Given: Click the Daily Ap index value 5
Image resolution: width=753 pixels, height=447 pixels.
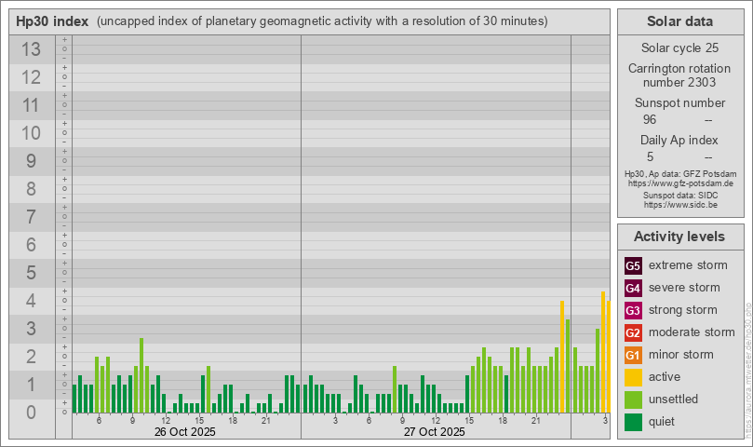Looking at the screenshot, I should pyautogui.click(x=650, y=156).
